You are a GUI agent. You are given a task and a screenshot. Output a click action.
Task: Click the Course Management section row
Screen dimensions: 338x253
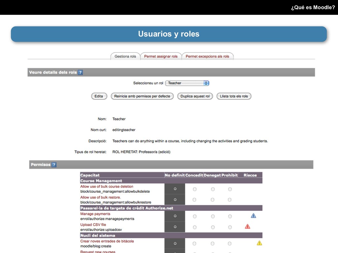171,181
